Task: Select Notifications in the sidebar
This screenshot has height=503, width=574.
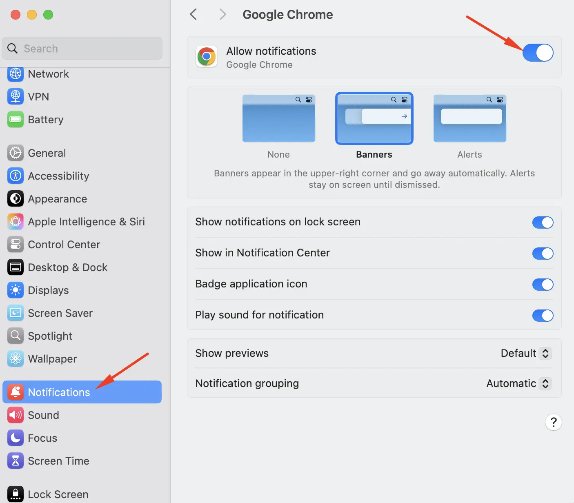Action: (58, 392)
